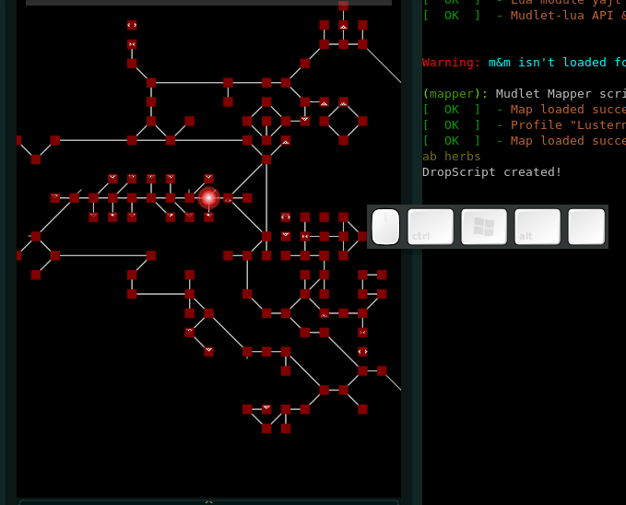The image size is (626, 505).
Task: Select the chevron room just above glowing marker
Action: [208, 179]
